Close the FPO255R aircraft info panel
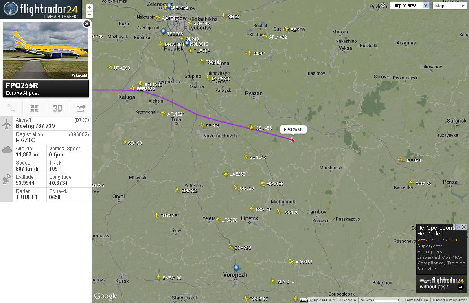Screen dimensions: 469x303 (87, 24)
